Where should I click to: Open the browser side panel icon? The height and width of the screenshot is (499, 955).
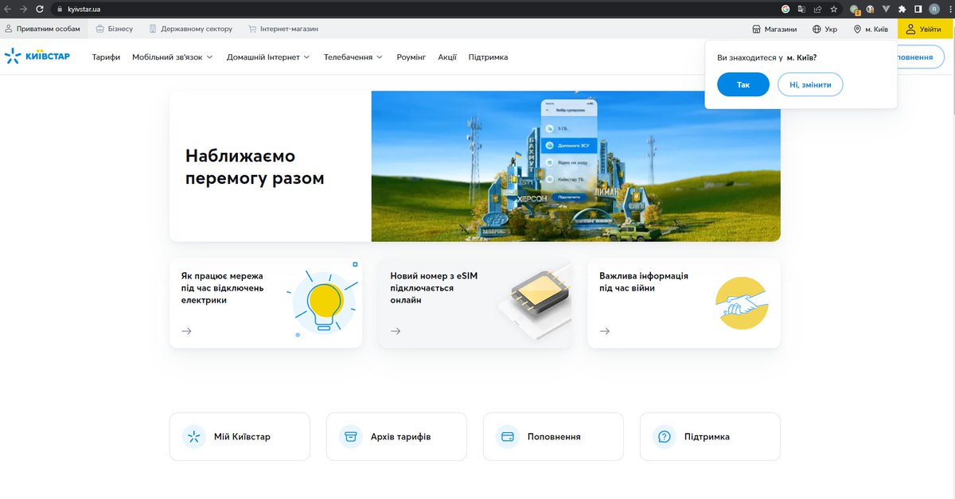918,9
